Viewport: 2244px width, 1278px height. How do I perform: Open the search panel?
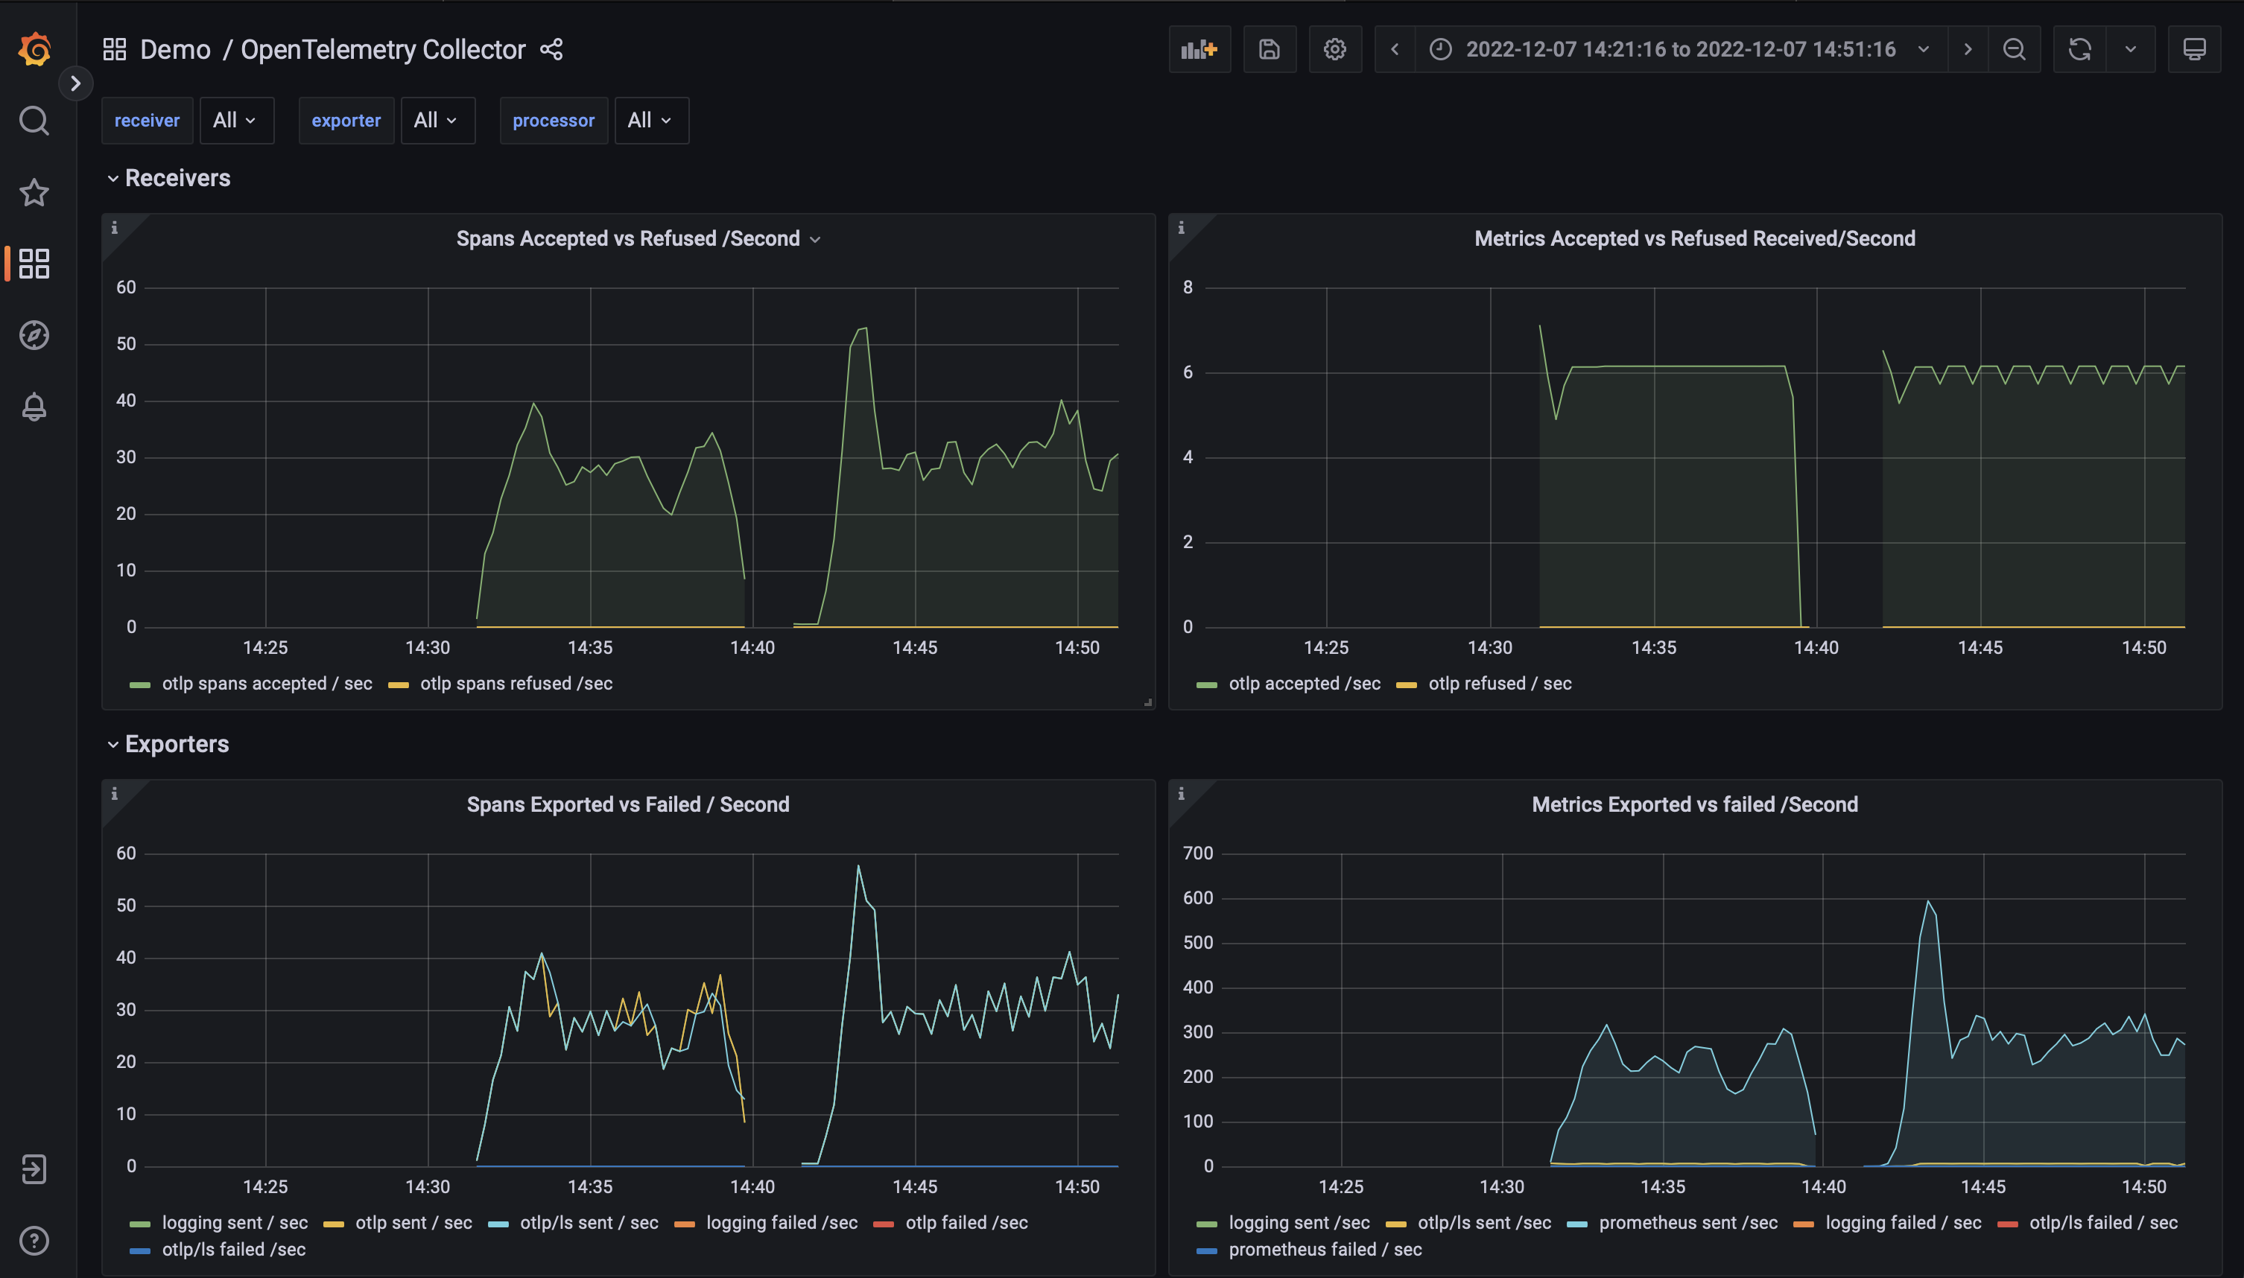(34, 121)
